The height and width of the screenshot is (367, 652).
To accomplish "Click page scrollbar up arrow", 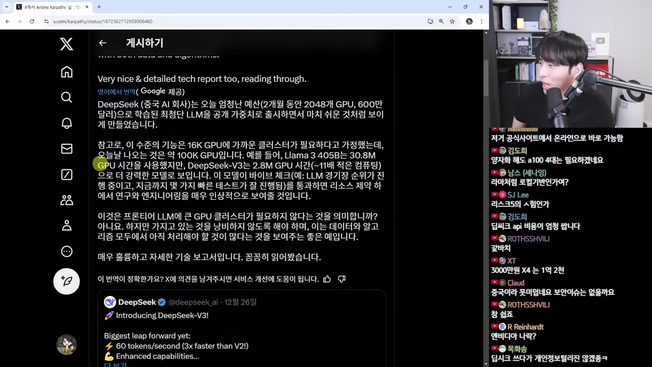I will pos(486,33).
